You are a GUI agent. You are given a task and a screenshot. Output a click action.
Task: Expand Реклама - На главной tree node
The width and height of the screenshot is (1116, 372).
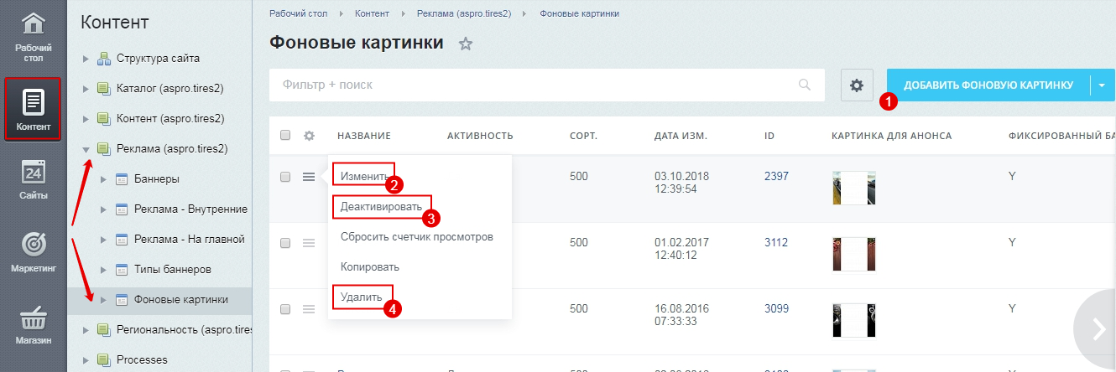point(102,239)
